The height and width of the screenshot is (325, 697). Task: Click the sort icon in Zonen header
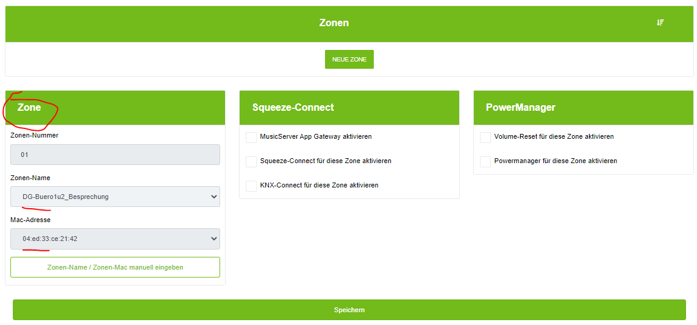click(x=660, y=23)
